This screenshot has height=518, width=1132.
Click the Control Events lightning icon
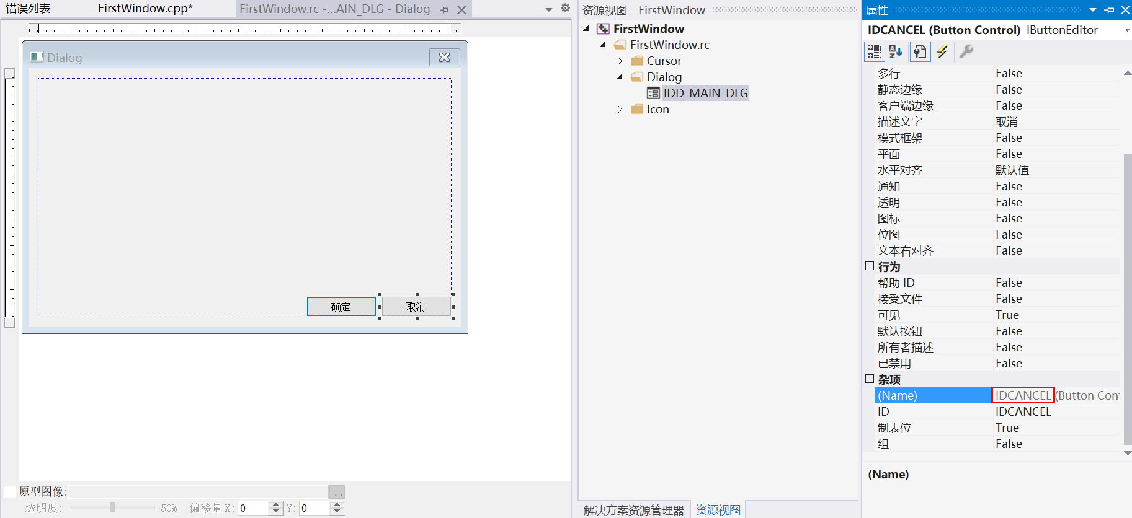(x=942, y=51)
